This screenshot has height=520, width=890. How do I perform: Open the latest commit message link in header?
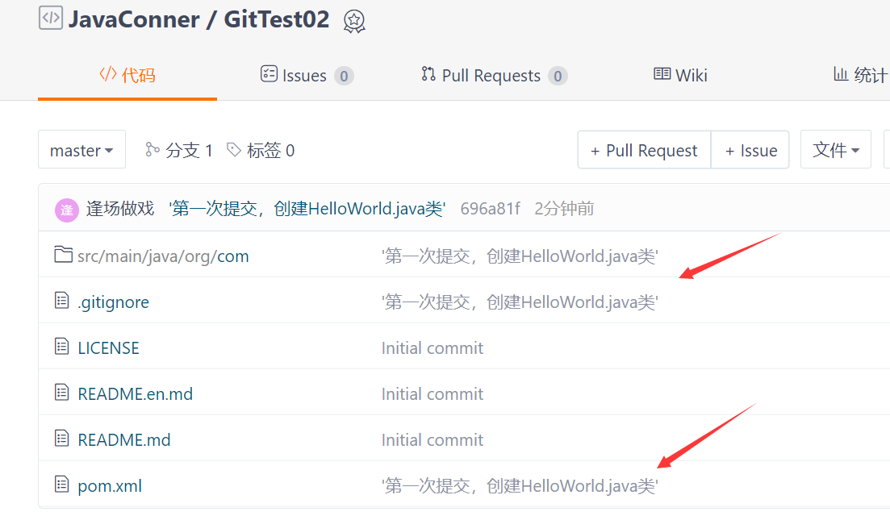[307, 209]
